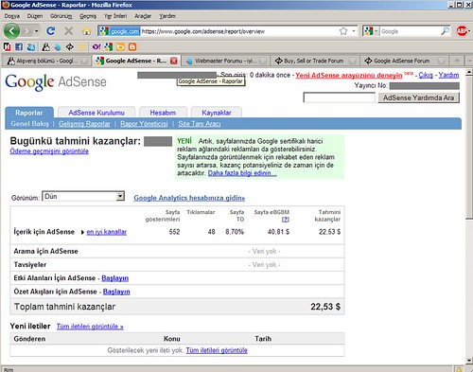The width and height of the screenshot is (473, 372).
Task: Open the Hesabım tab
Action: pyautogui.click(x=163, y=113)
